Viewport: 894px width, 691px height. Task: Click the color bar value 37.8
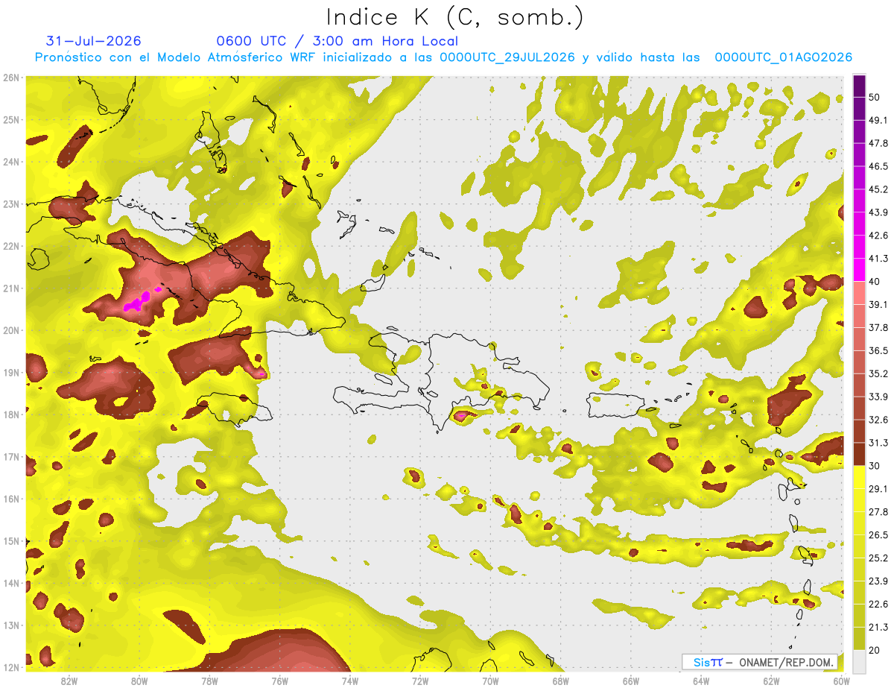coord(878,327)
